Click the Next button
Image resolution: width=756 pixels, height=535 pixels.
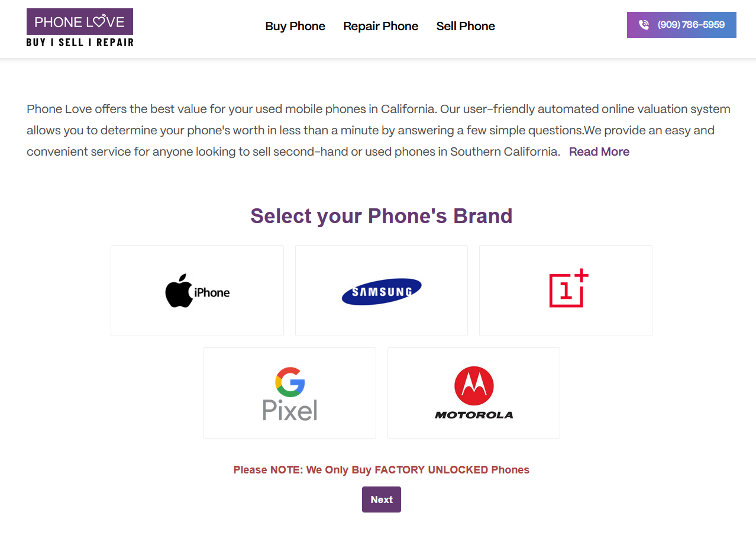(382, 499)
